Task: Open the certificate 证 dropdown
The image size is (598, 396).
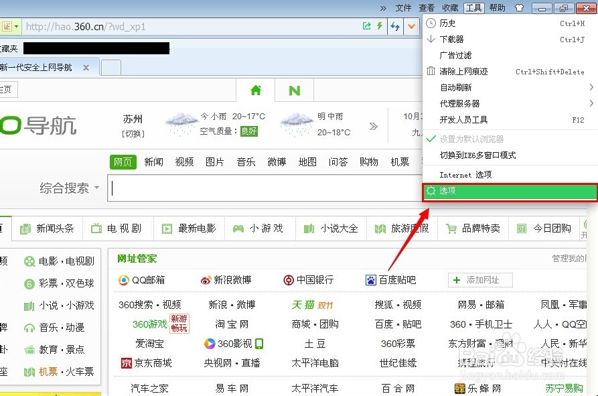Action: [10, 27]
